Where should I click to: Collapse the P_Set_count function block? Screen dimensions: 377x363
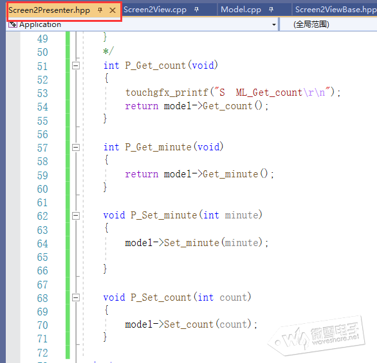click(x=76, y=297)
